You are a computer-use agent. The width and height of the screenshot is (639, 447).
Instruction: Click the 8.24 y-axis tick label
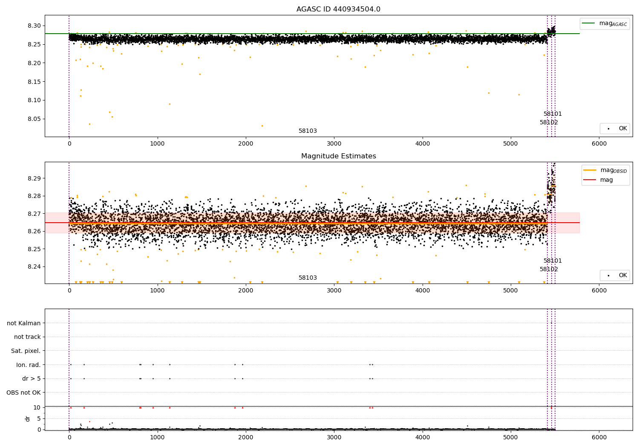tap(35, 267)
